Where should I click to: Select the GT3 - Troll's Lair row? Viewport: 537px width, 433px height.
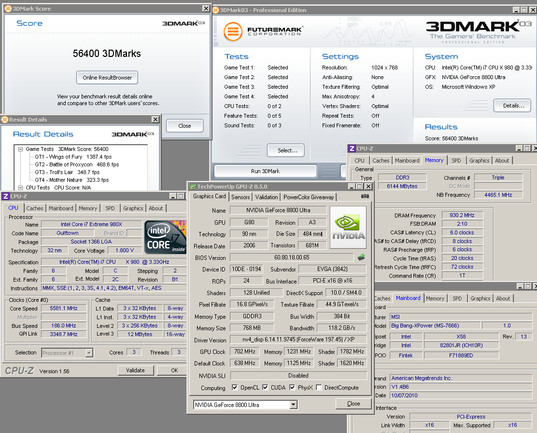(67, 172)
